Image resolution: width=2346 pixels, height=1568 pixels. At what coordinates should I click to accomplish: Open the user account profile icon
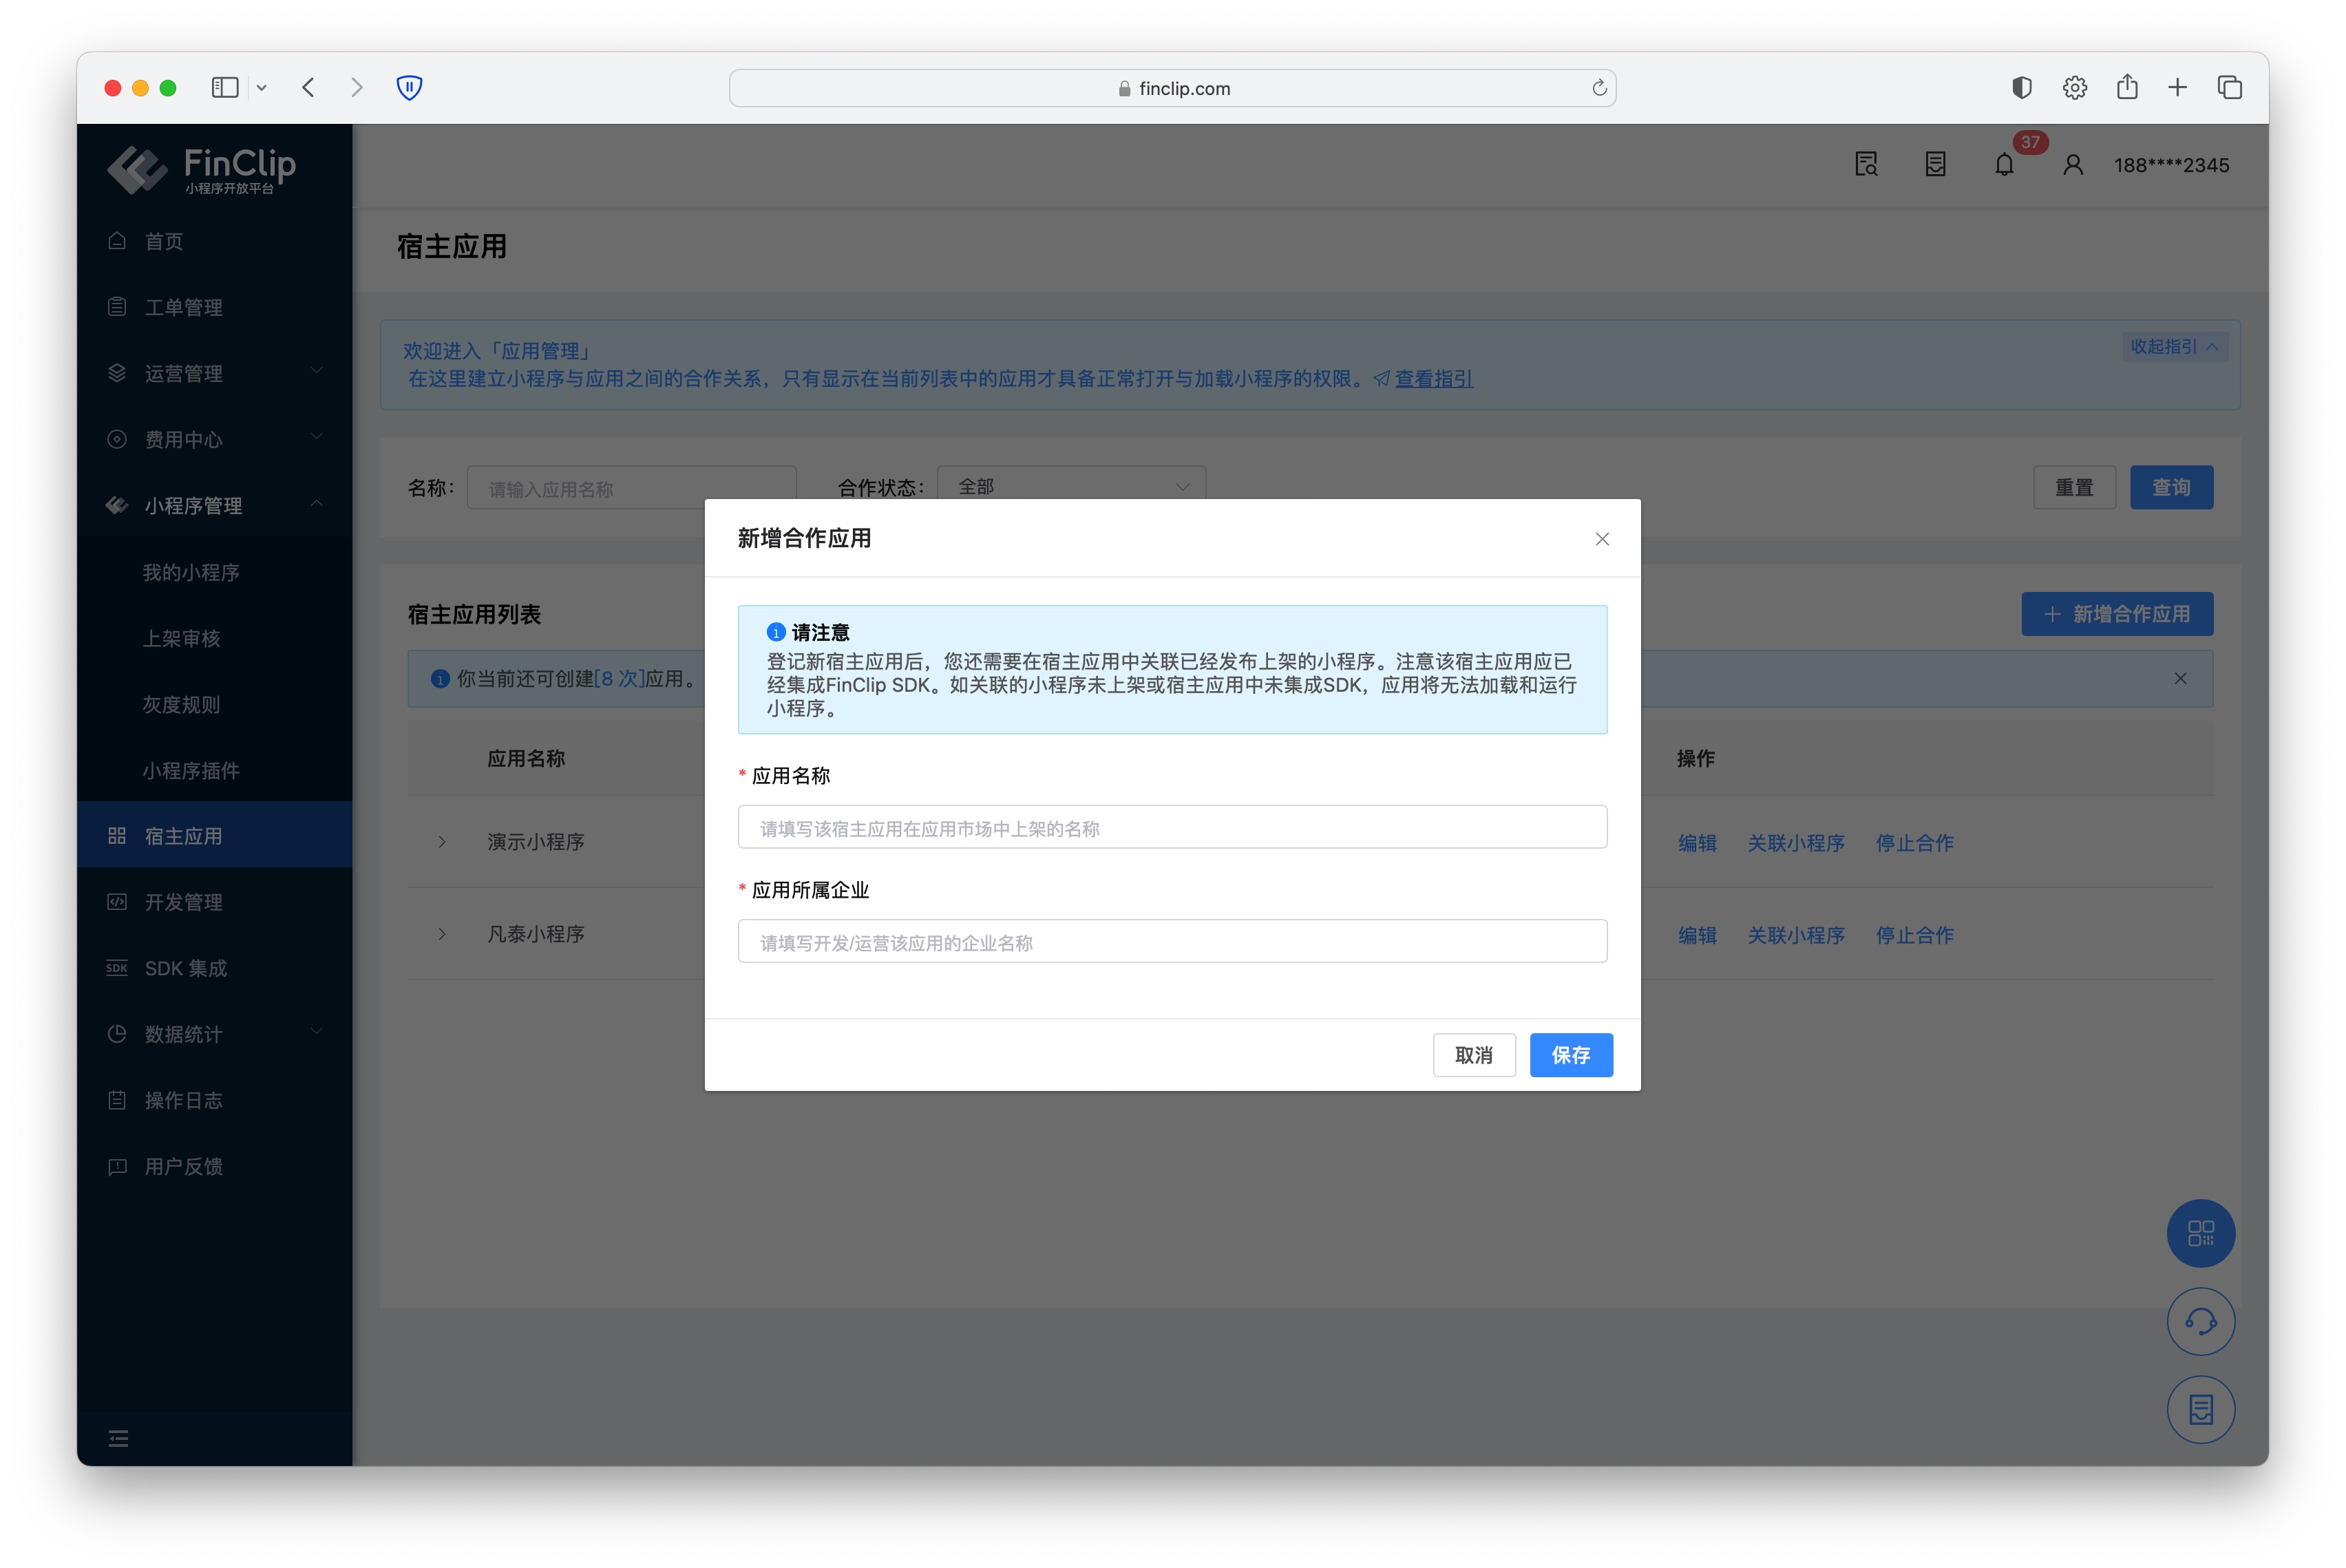tap(2072, 165)
